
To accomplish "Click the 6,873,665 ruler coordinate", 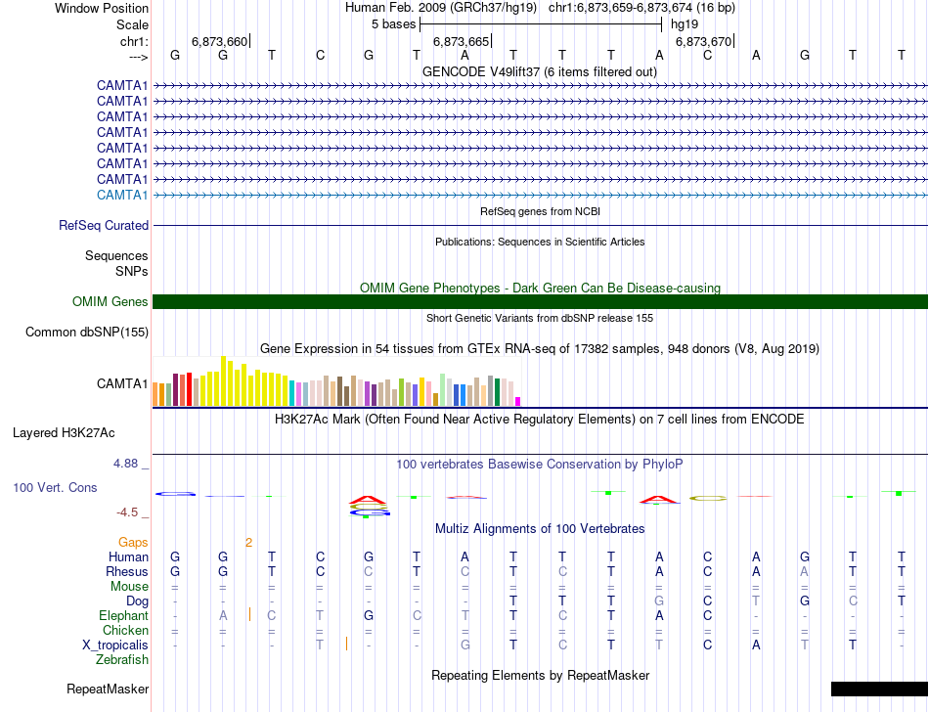I will pyautogui.click(x=461, y=41).
